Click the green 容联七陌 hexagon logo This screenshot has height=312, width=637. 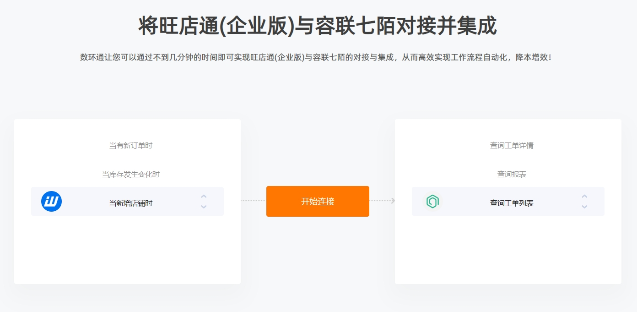click(432, 202)
